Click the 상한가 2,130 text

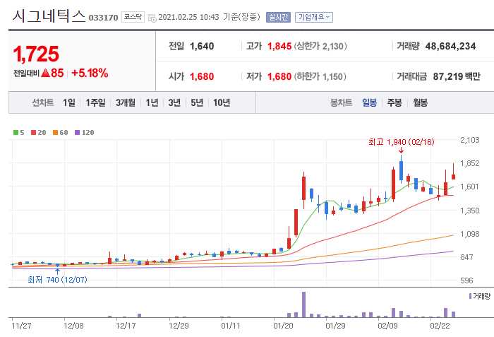320,47
